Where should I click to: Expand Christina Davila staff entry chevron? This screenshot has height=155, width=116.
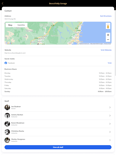pyautogui.click(x=110, y=132)
